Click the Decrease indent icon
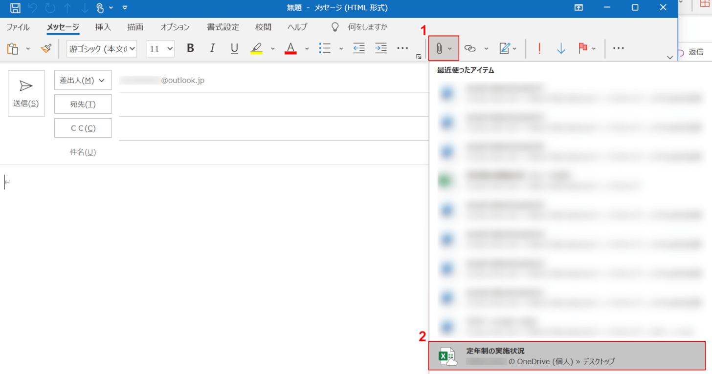This screenshot has height=374, width=712. pos(359,48)
